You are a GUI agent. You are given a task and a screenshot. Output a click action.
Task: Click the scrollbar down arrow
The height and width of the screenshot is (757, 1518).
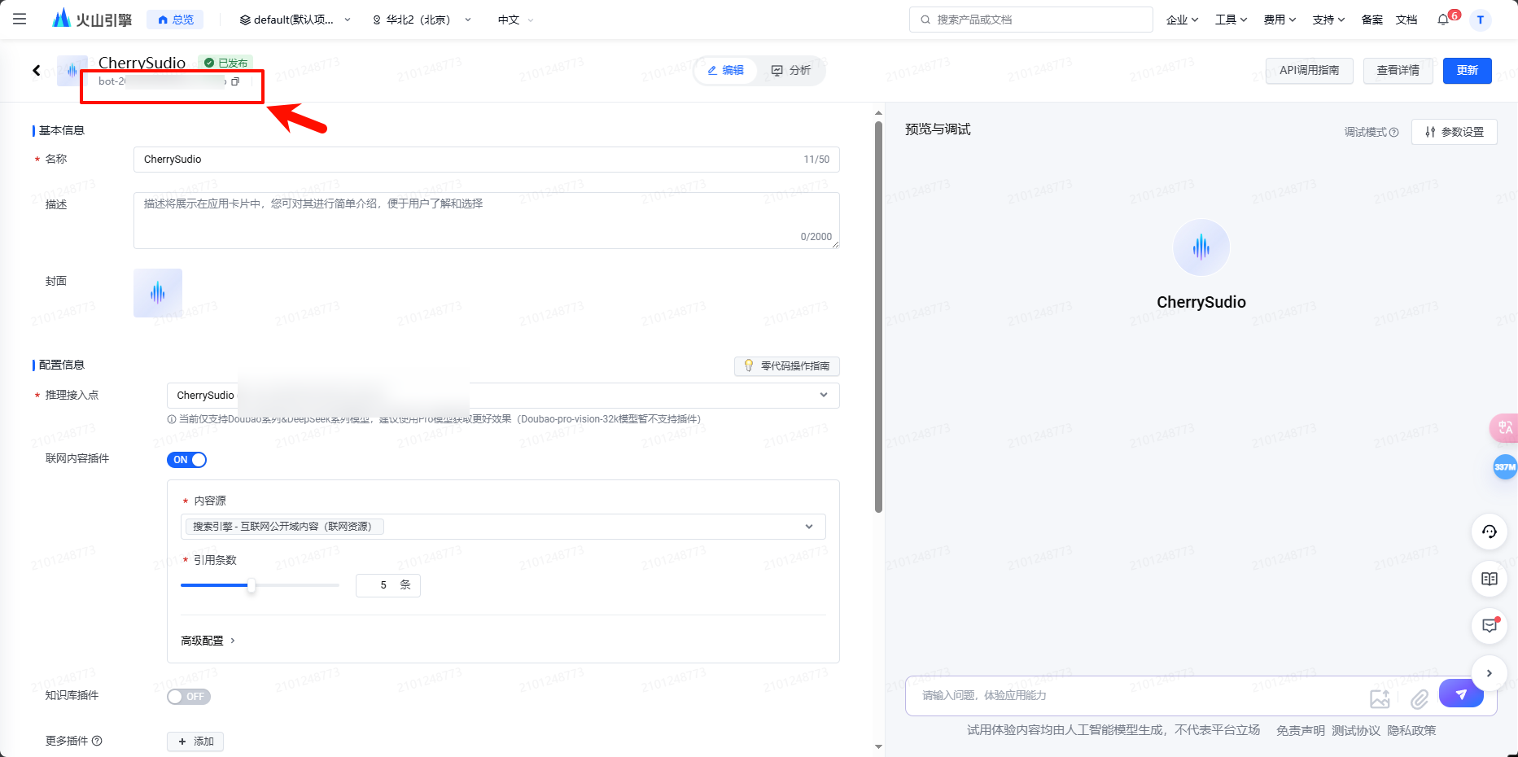pos(878,746)
